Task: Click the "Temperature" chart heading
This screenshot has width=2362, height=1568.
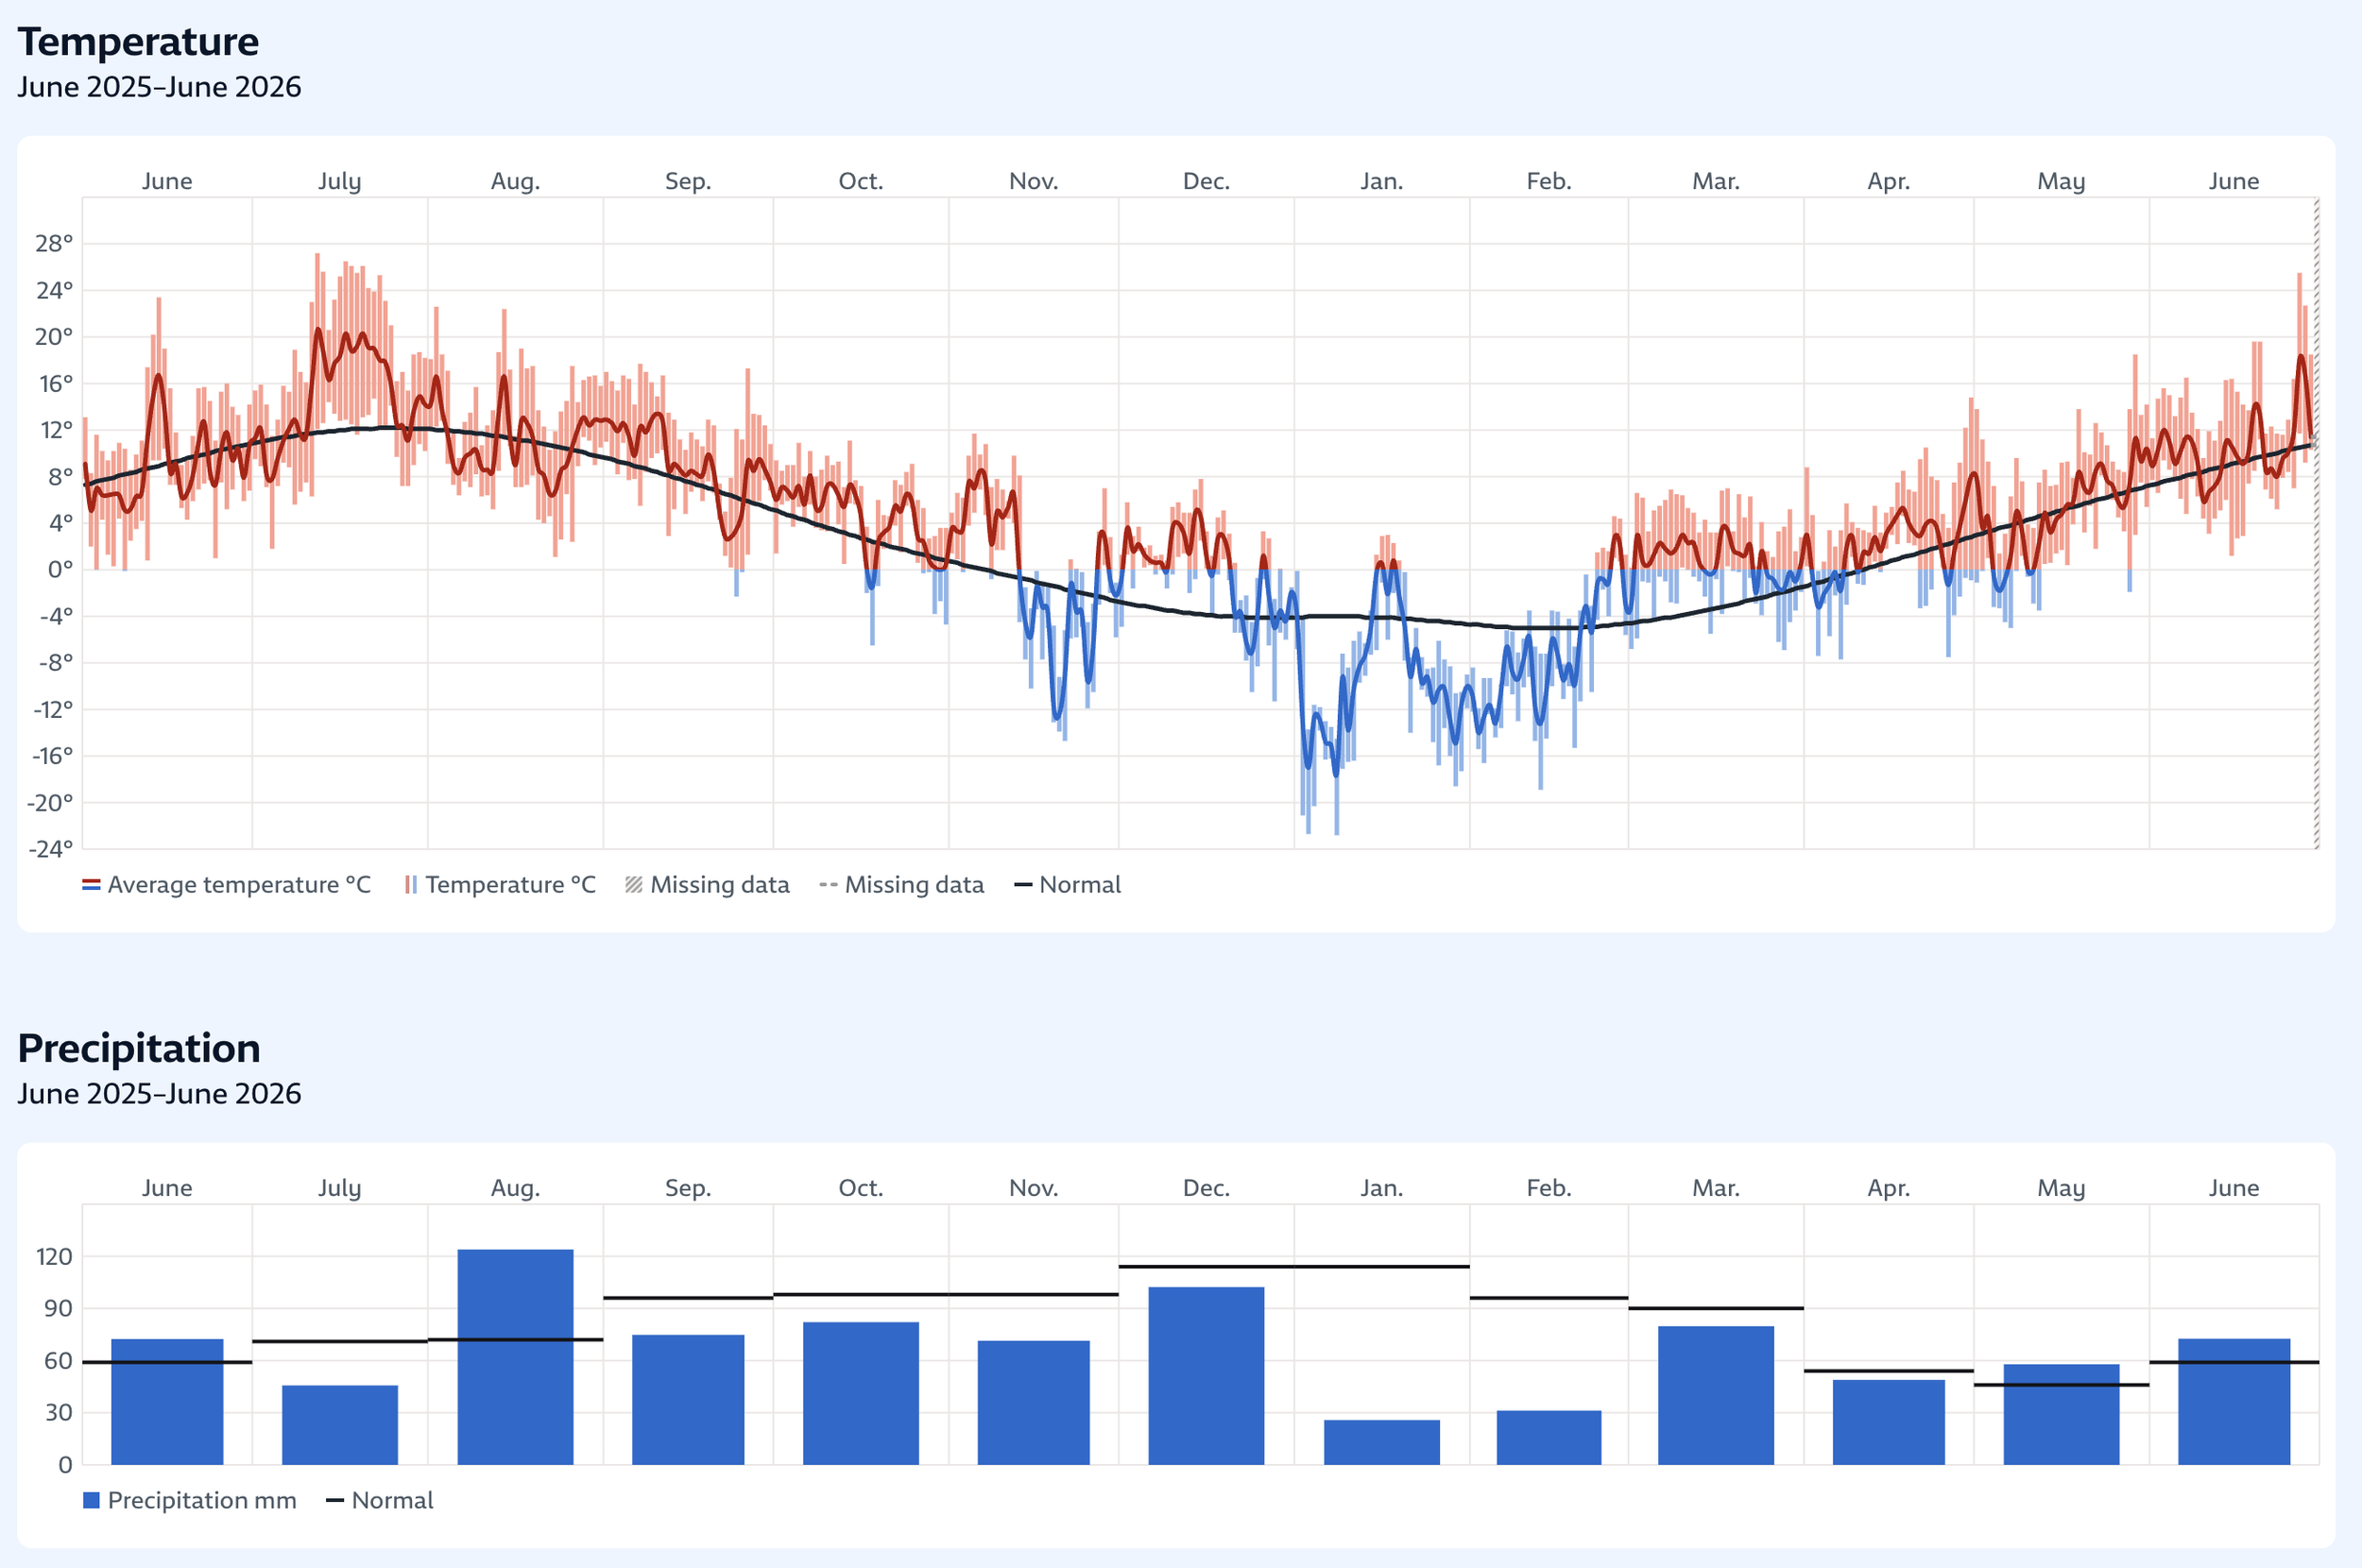Action: click(138, 42)
